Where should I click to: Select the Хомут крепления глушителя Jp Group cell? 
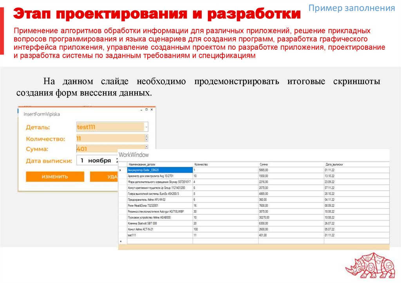[160, 187]
